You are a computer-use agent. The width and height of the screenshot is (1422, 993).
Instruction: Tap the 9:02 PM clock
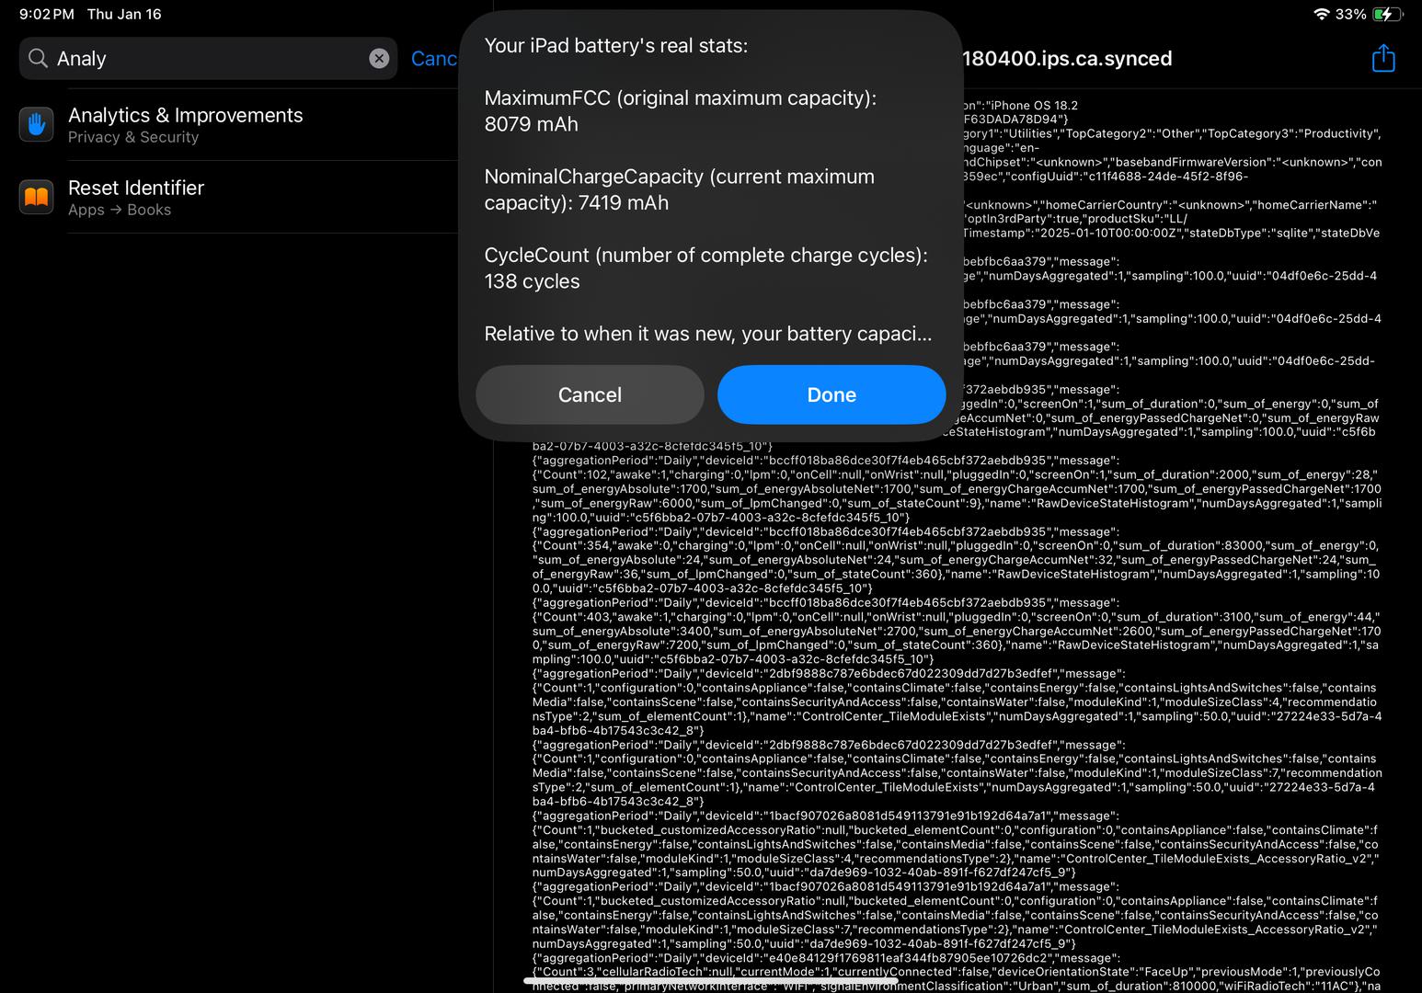[x=46, y=15]
